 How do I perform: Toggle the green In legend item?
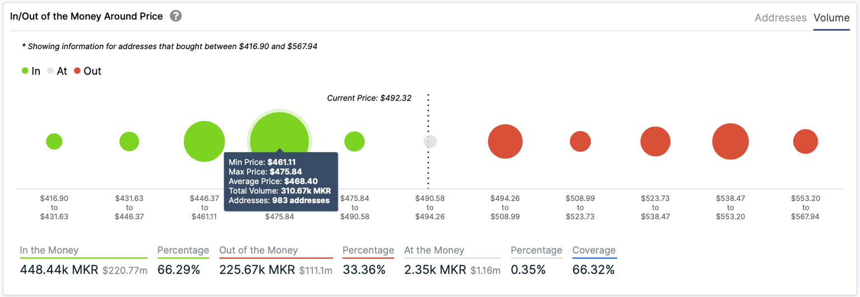[31, 71]
